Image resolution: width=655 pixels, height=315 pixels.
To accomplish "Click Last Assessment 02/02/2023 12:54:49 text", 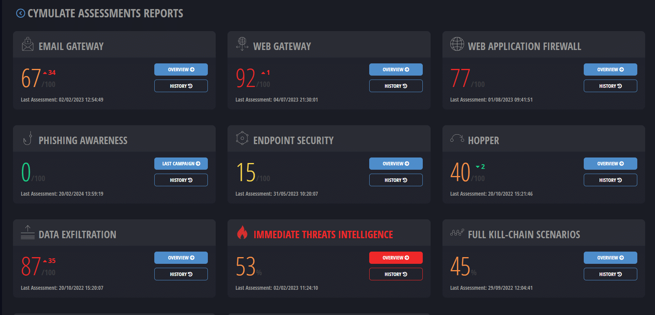I will 62,100.
